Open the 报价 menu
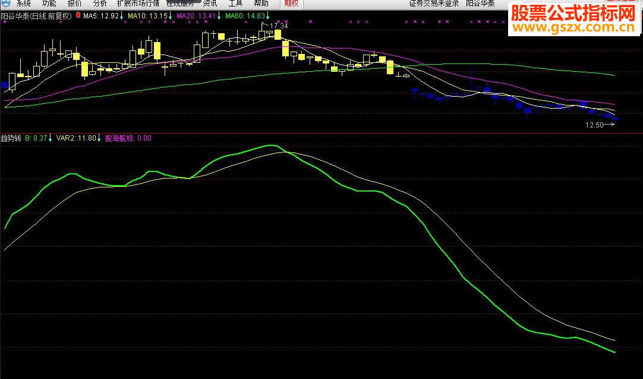The image size is (643, 379). point(75,4)
